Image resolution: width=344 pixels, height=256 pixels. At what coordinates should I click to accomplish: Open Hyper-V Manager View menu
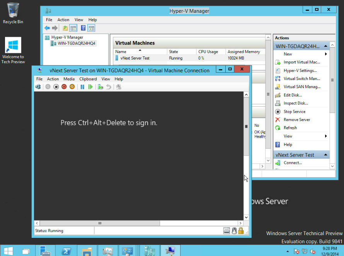click(x=79, y=20)
